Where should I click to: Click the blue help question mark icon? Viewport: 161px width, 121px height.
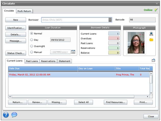[x=6, y=115]
